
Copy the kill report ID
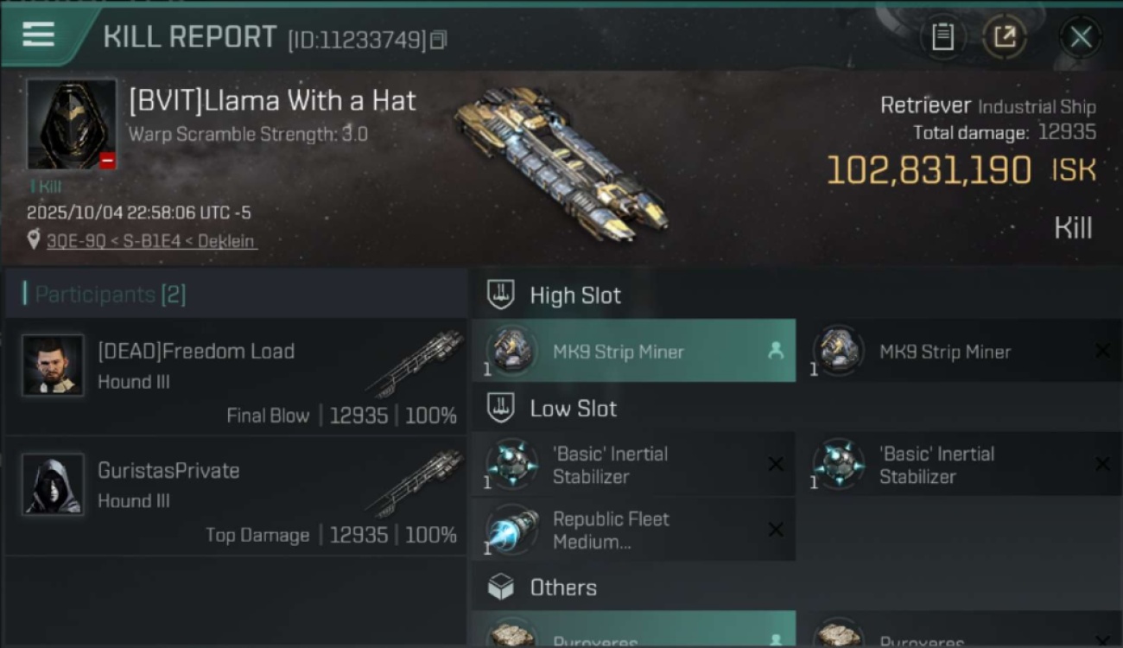pos(439,40)
